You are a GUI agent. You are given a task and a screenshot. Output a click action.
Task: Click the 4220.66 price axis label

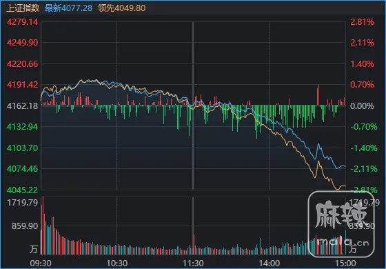click(22, 64)
